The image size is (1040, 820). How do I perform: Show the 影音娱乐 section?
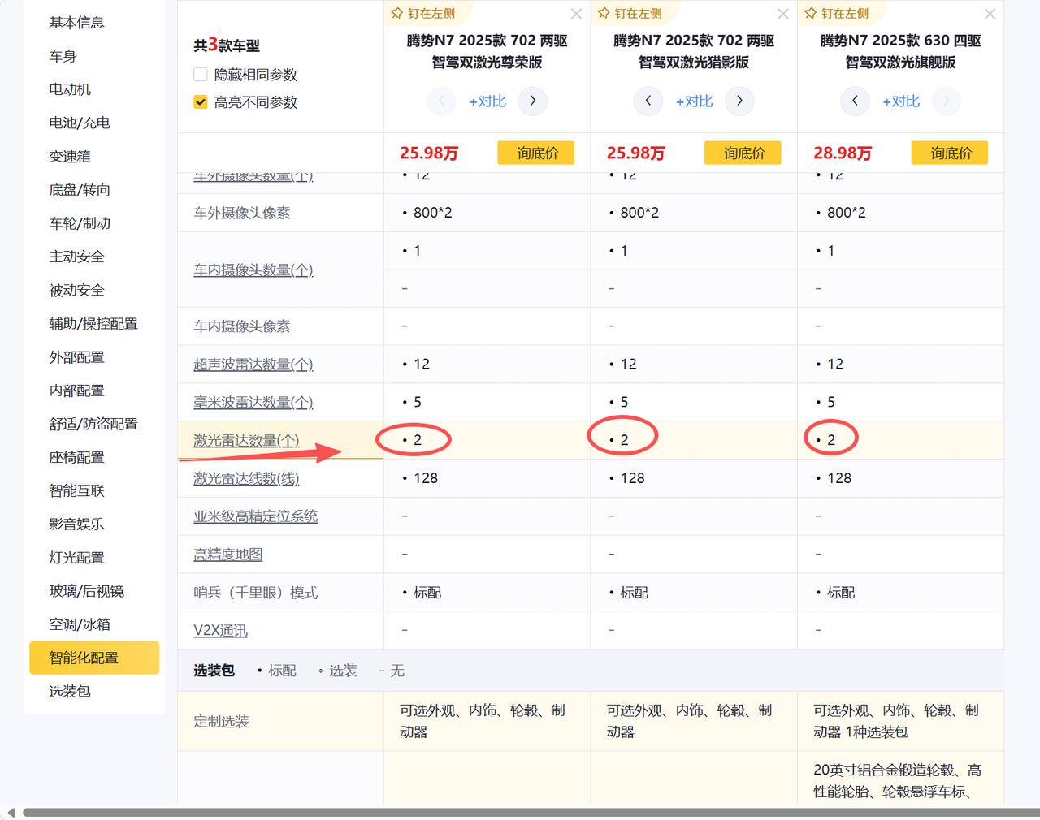[76, 524]
